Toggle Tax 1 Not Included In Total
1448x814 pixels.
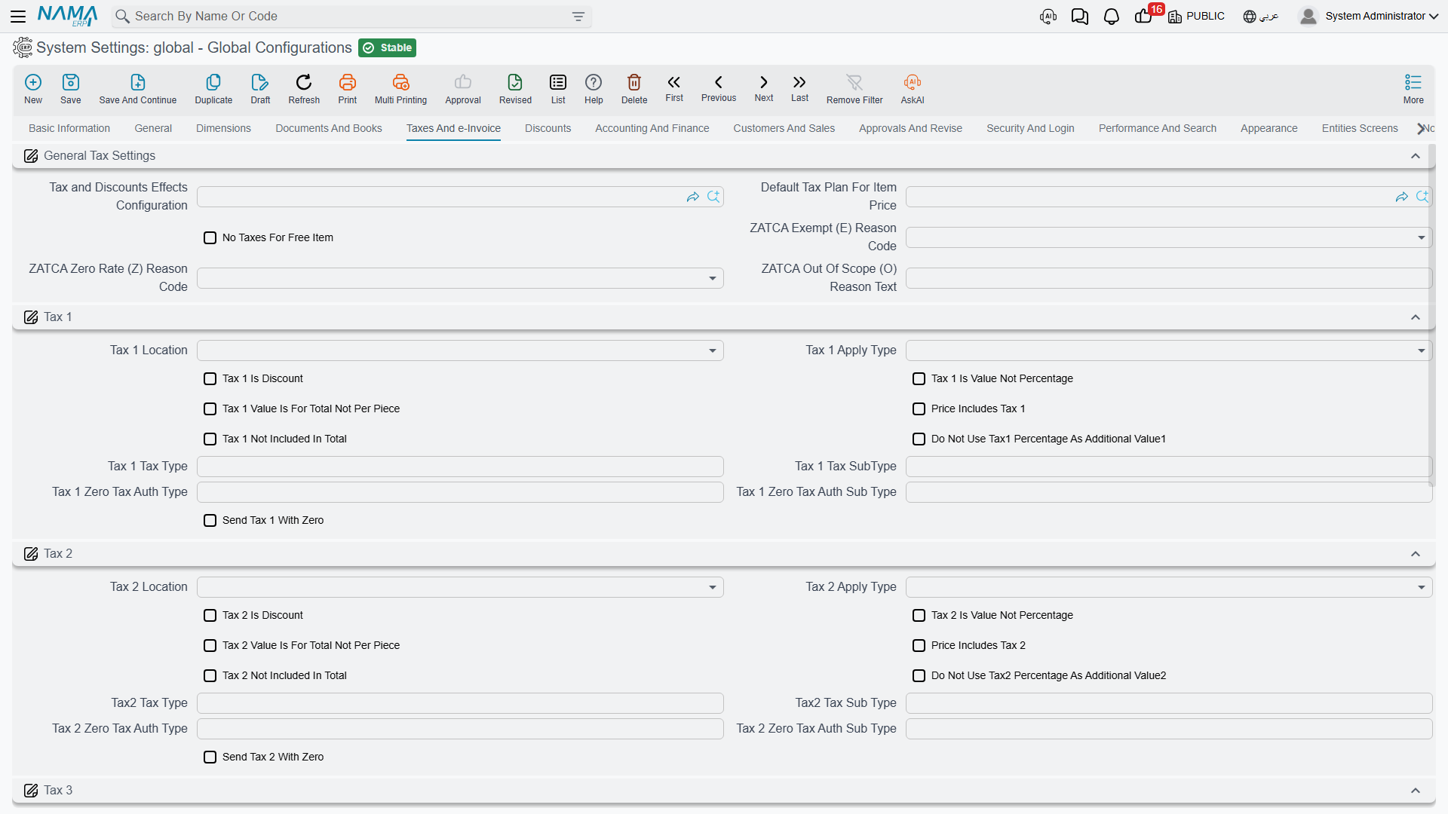(210, 439)
